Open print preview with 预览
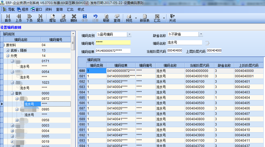Viewport: 265px width, 147px height. (129, 18)
